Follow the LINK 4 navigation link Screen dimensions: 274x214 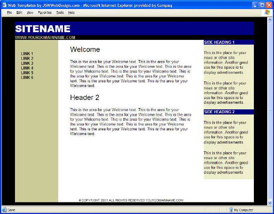27,68
